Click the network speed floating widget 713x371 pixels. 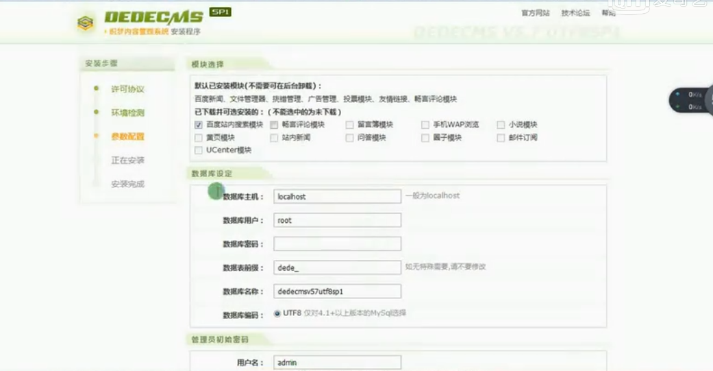690,100
